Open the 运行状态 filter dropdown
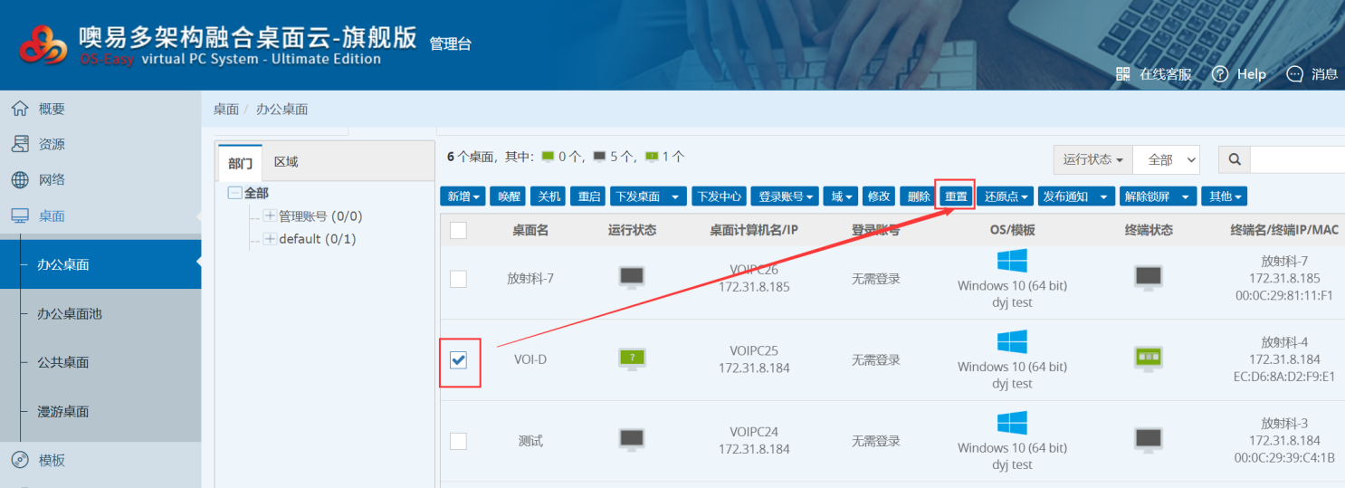The image size is (1345, 488). pos(1092,160)
